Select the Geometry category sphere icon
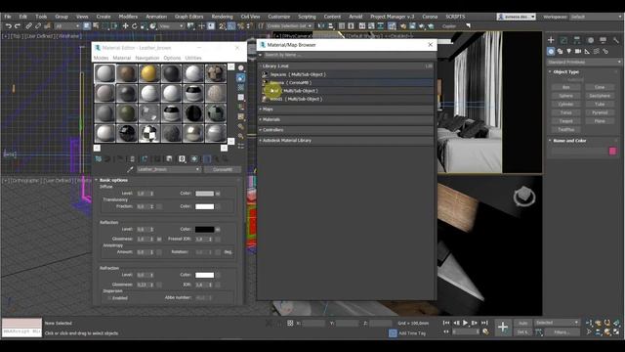 tap(551, 51)
